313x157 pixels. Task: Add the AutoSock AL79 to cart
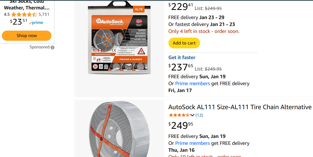[x=184, y=43]
